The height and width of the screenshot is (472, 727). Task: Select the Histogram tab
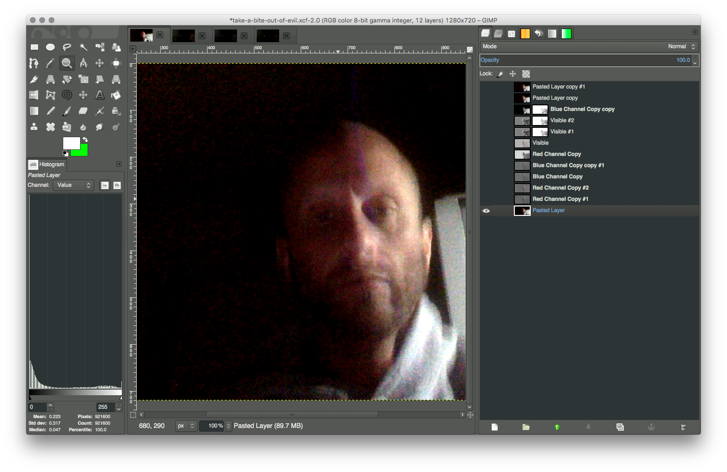coord(47,164)
